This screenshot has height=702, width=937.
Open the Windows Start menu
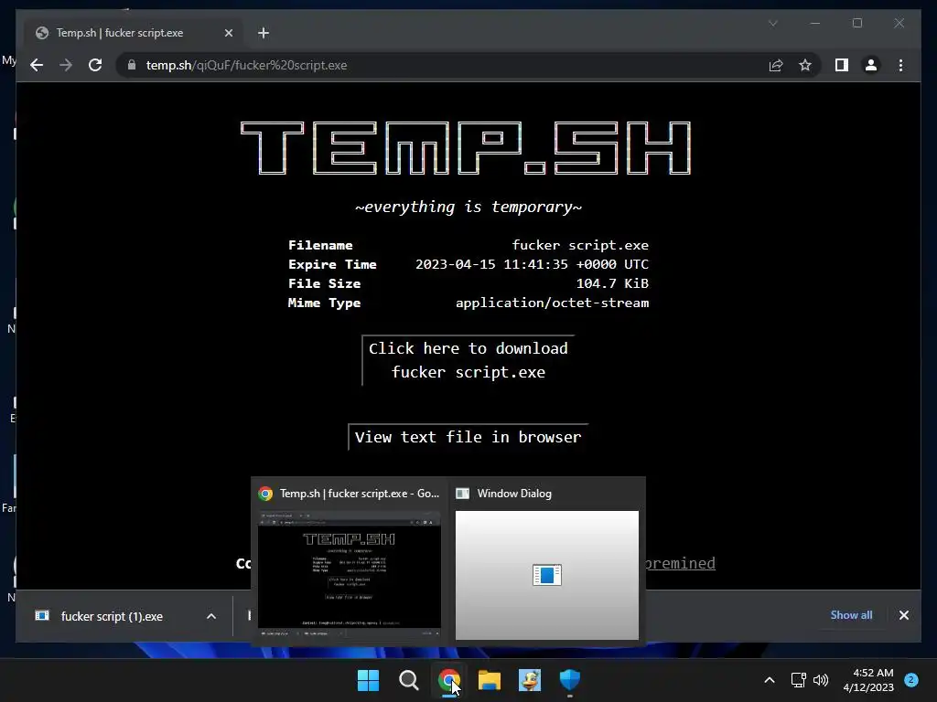[x=368, y=680]
